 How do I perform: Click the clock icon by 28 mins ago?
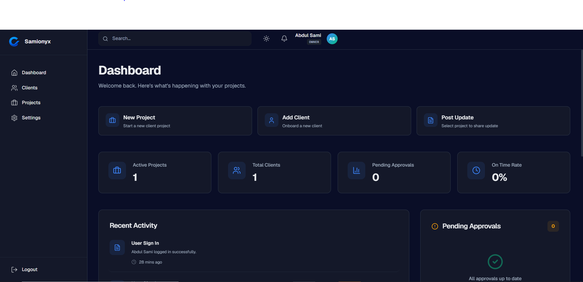134,262
